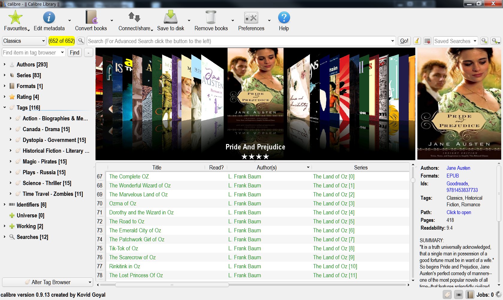Open the Preferences dropdown arrow
Screen dimensions: 503x300
269,20
